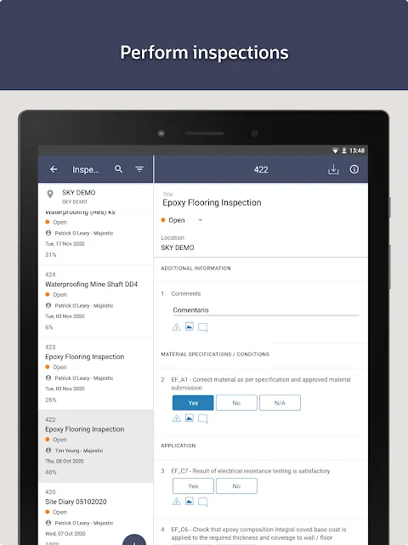Select Yes for EF_A1 material question

(x=193, y=403)
